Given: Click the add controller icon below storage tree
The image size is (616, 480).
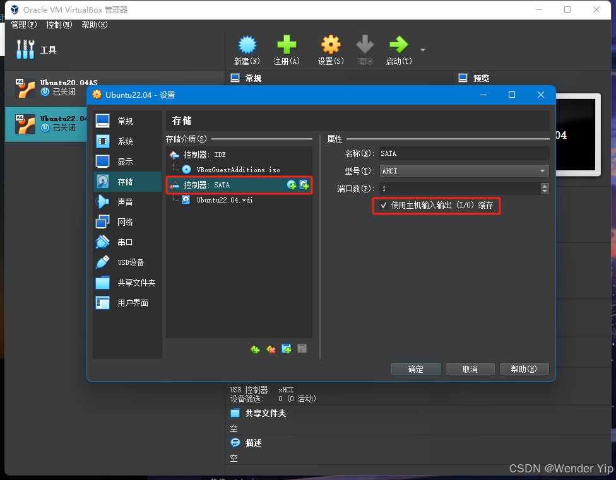Looking at the screenshot, I should [255, 349].
